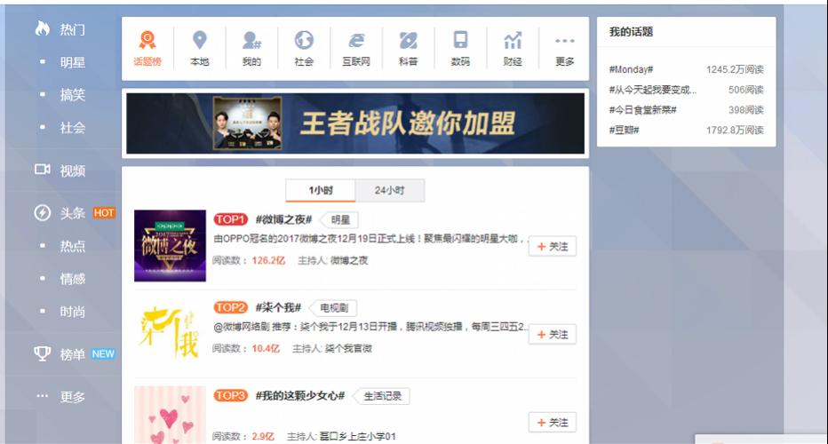Open #从今天起我要变成... in 我的话题
The image size is (828, 444).
(x=653, y=90)
